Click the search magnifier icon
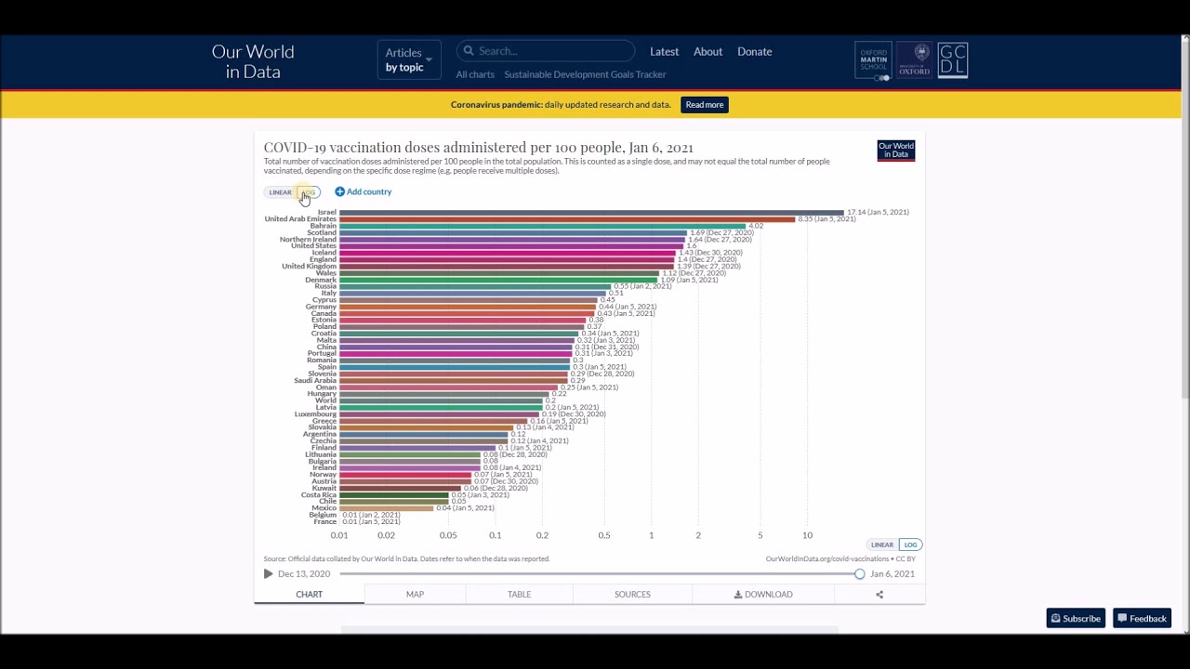This screenshot has height=669, width=1190. (x=469, y=51)
